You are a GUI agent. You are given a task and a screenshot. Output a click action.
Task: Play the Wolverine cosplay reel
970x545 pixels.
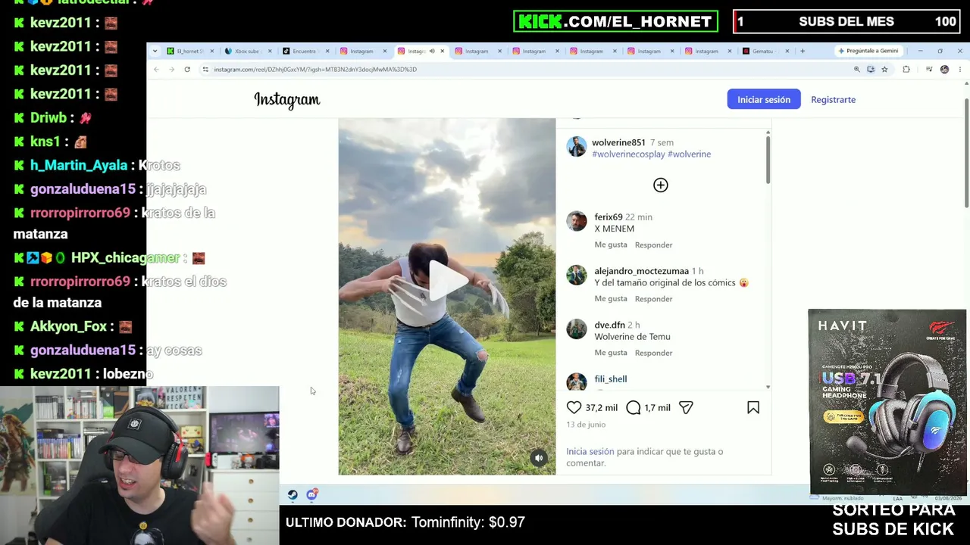tap(447, 282)
